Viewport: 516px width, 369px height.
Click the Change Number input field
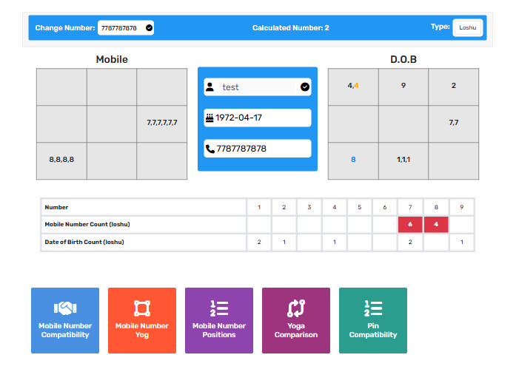[x=120, y=28]
